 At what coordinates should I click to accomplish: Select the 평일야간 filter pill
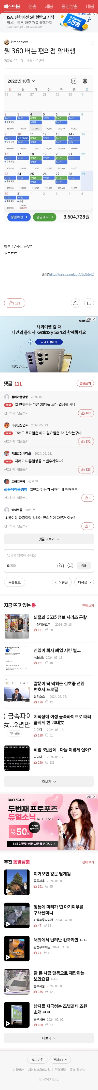tap(19, 217)
